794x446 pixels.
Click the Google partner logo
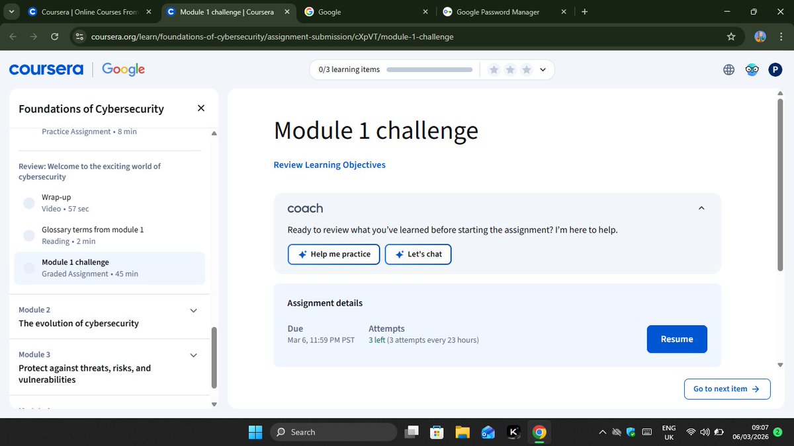(x=123, y=69)
